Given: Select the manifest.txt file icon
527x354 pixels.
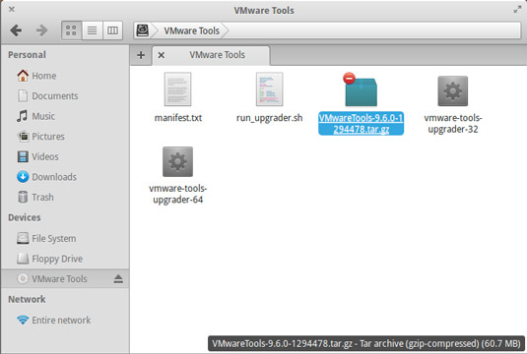Looking at the screenshot, I should [x=177, y=89].
